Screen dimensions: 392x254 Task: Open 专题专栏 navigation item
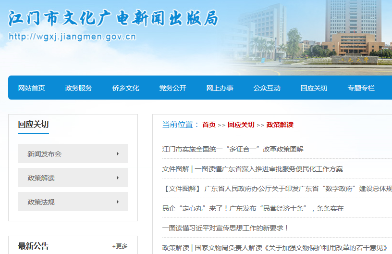coord(361,88)
